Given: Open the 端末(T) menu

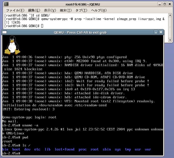Looking at the screenshot, I should [x=66, y=10].
